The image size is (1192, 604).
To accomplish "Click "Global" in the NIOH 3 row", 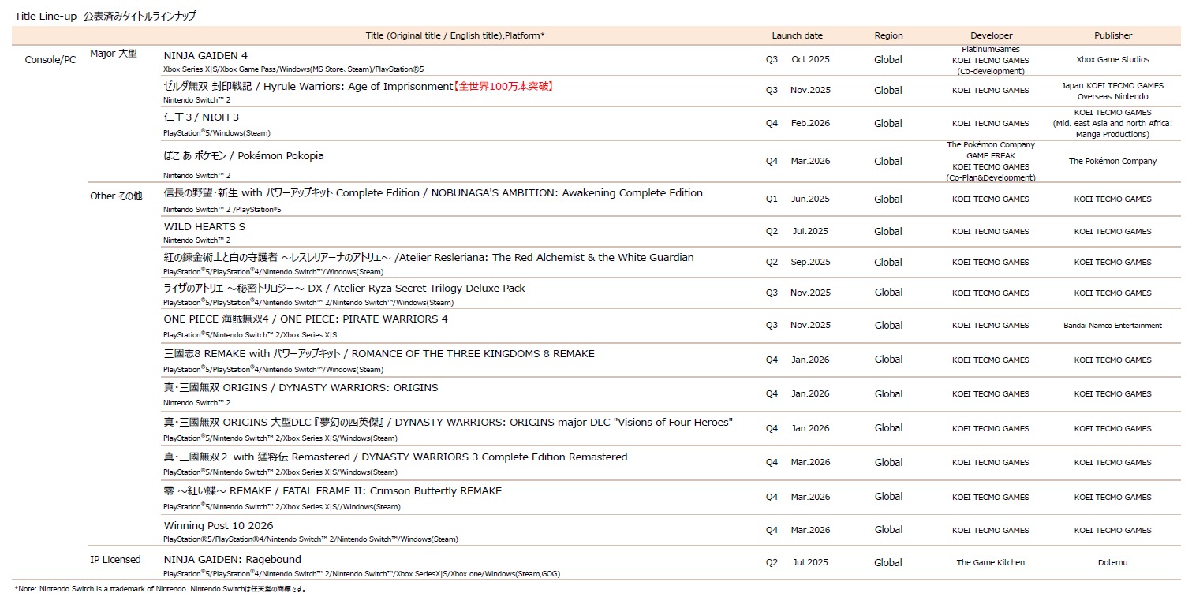I will click(888, 124).
